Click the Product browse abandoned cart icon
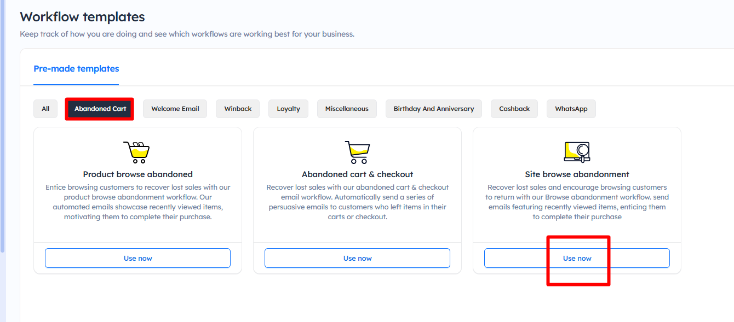Viewport: 734px width, 322px height. [137, 152]
